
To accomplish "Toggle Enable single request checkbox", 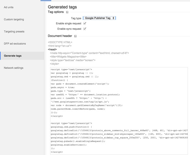I will [85, 23].
